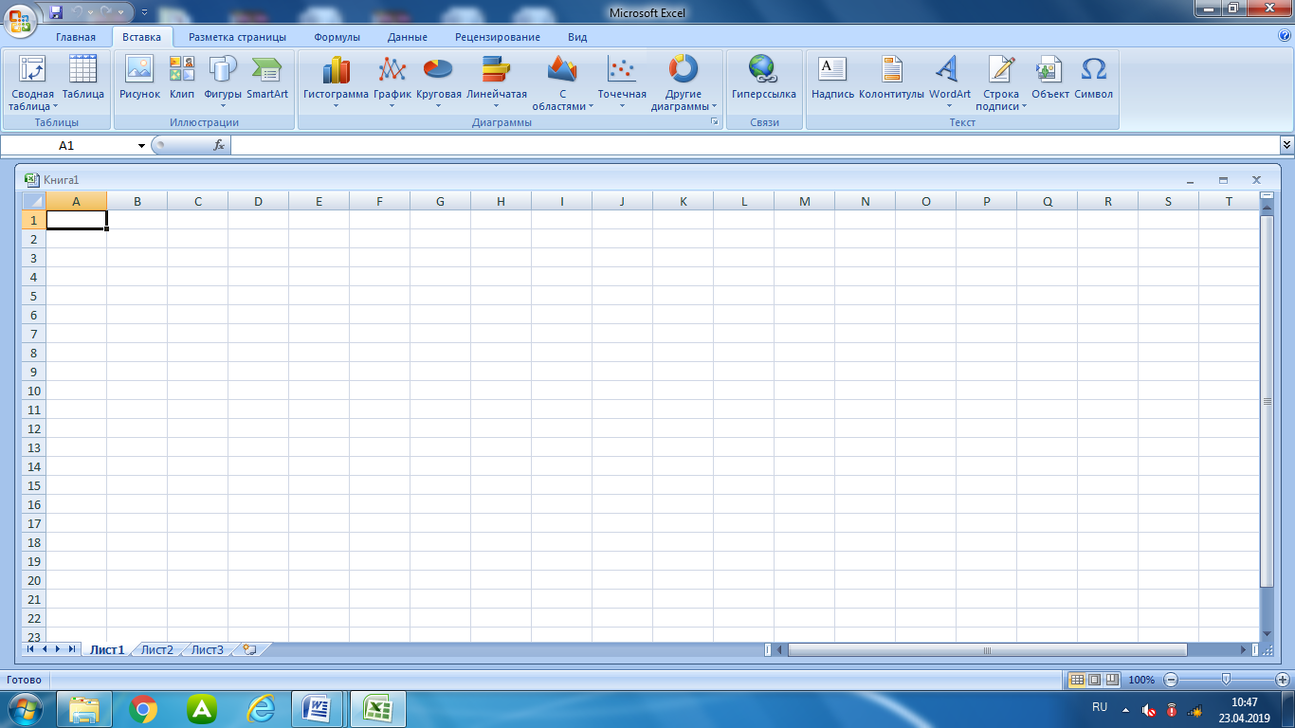This screenshot has width=1295, height=728.
Task: Select column D header
Action: [x=258, y=201]
